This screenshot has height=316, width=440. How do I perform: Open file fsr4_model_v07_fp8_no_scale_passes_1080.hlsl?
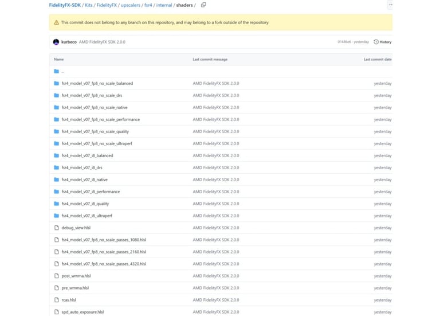(x=104, y=240)
